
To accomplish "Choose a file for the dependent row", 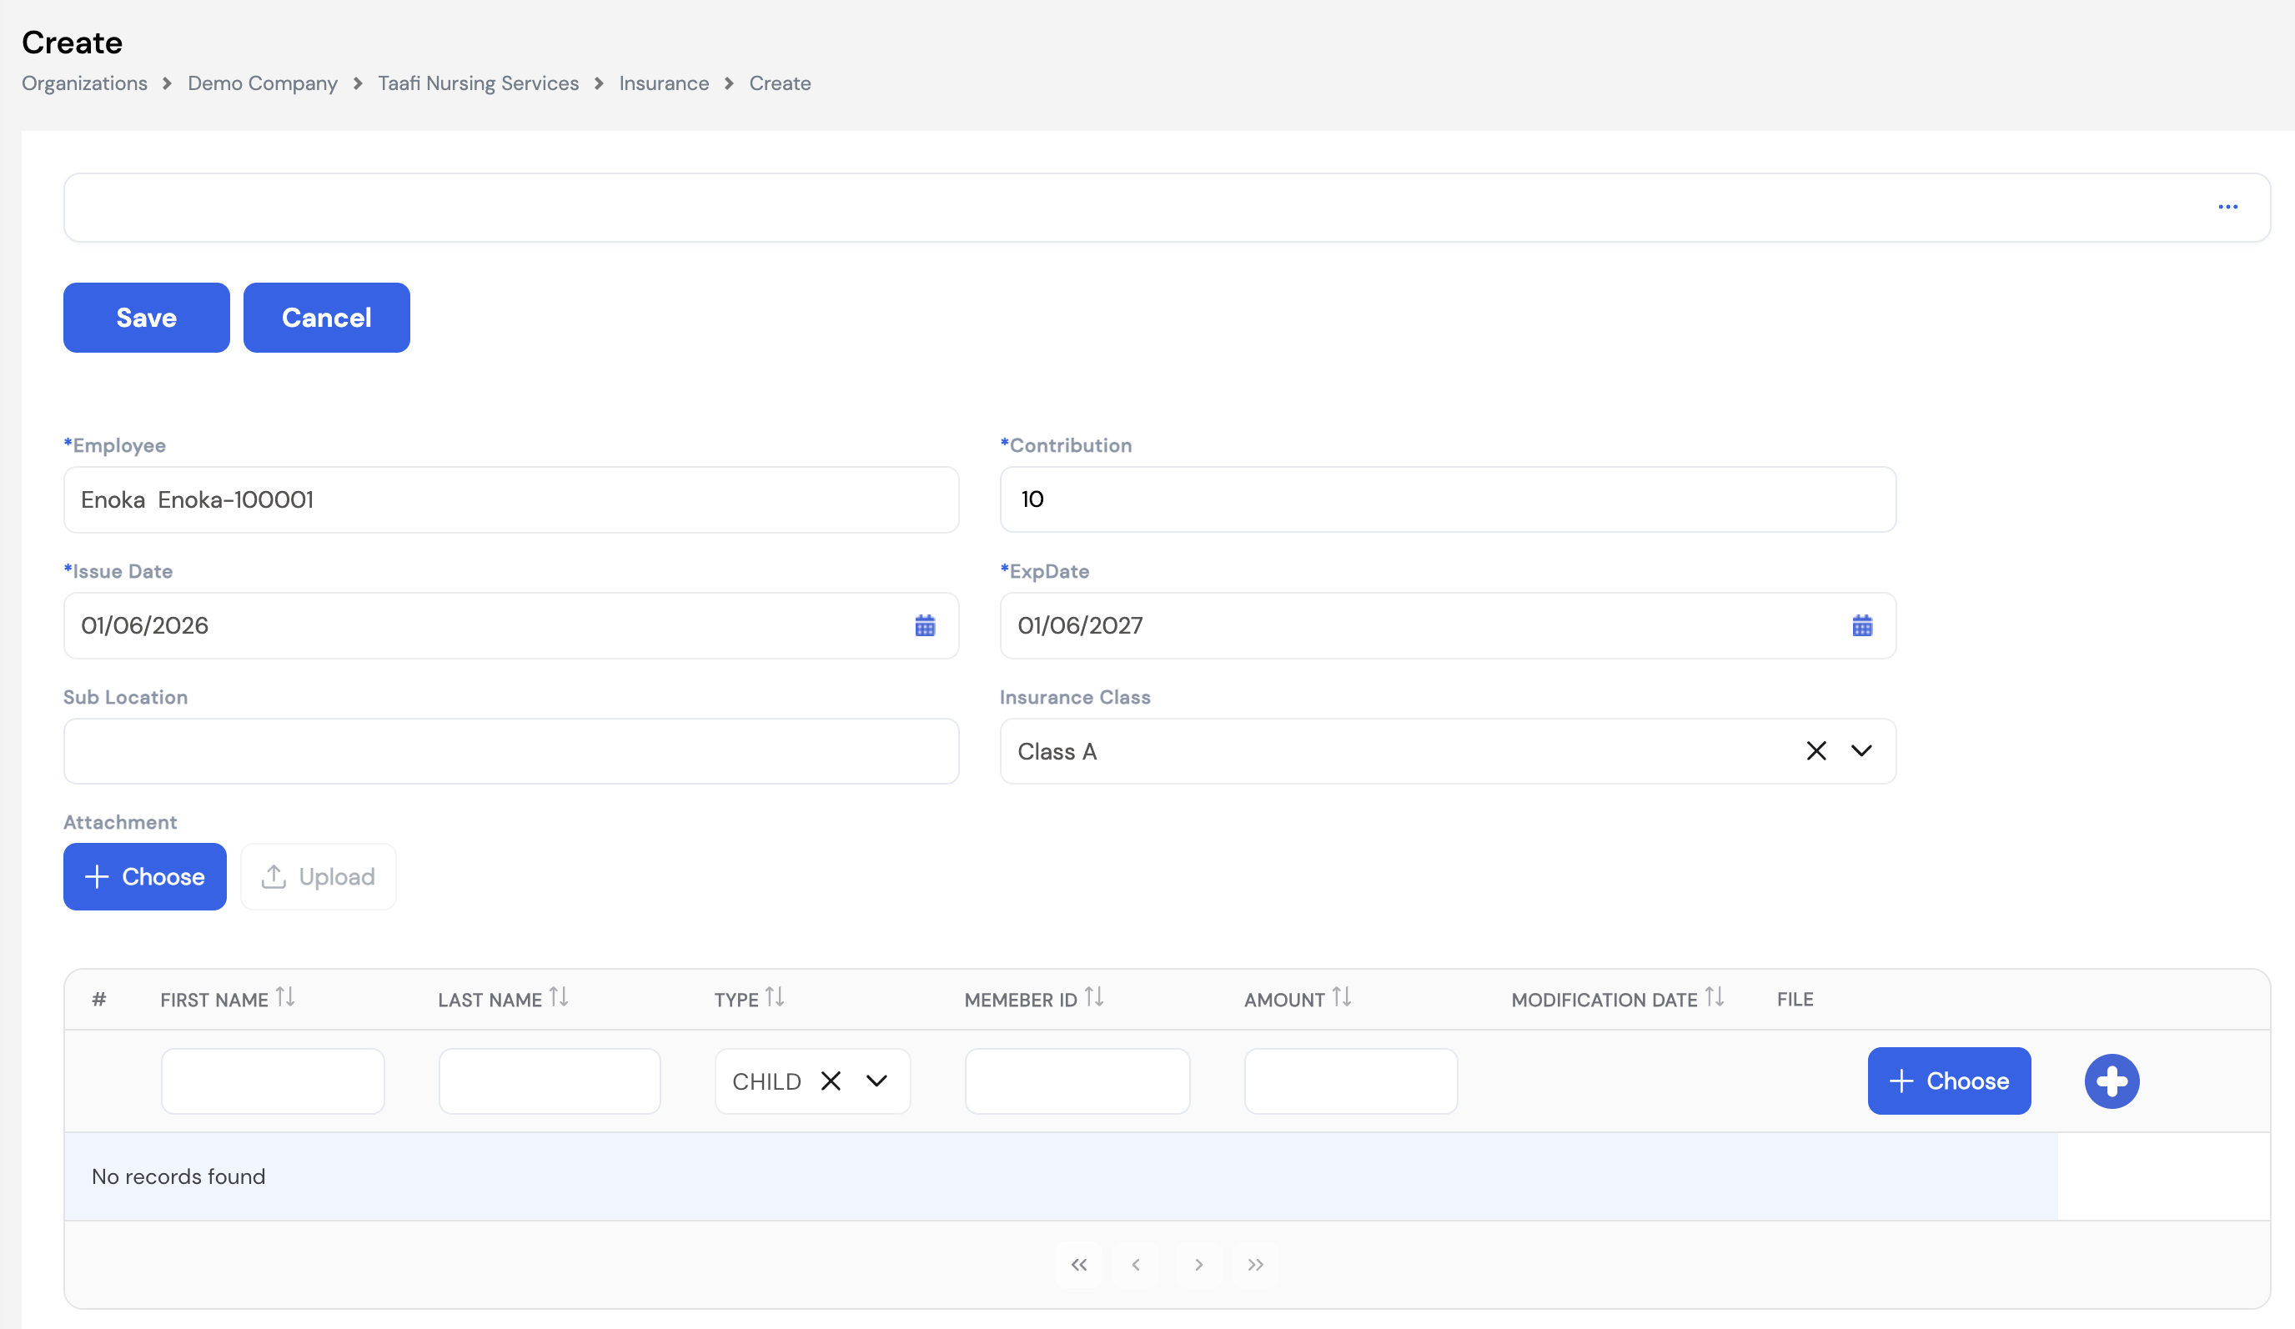I will pyautogui.click(x=1949, y=1081).
